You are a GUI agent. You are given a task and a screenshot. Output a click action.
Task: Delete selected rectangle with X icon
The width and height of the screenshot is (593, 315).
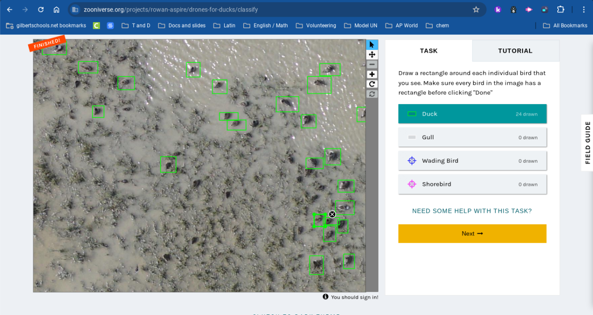pyautogui.click(x=332, y=214)
